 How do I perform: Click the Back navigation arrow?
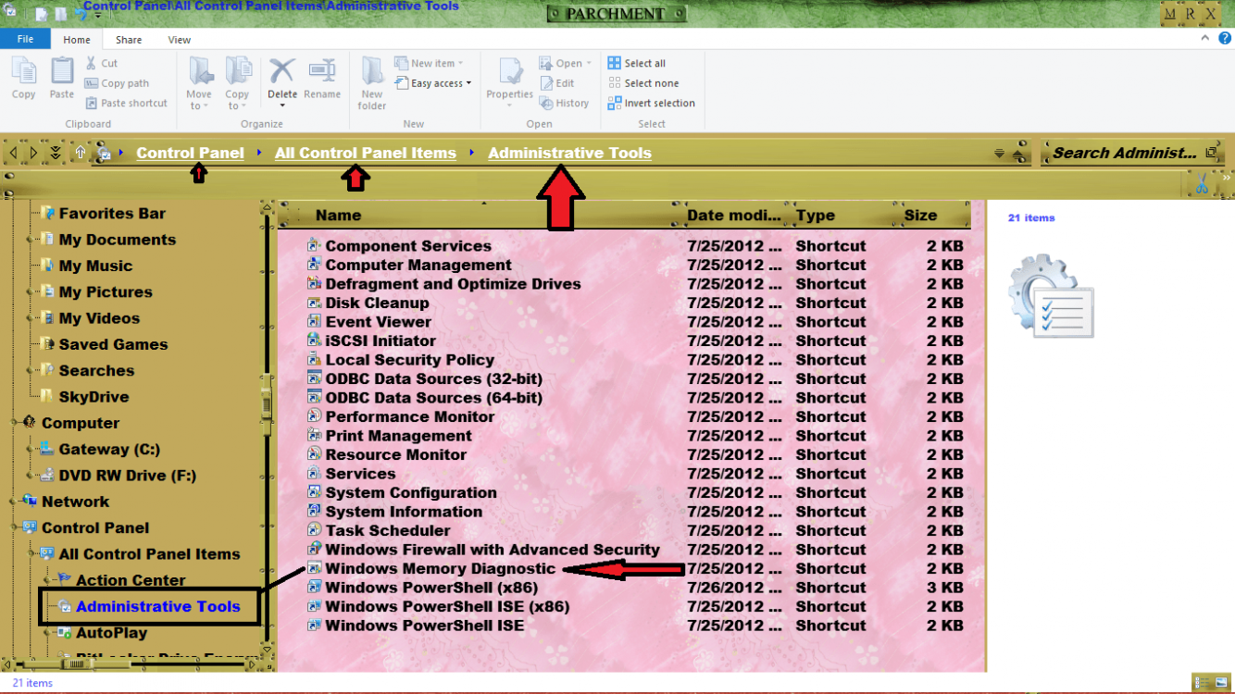point(13,153)
